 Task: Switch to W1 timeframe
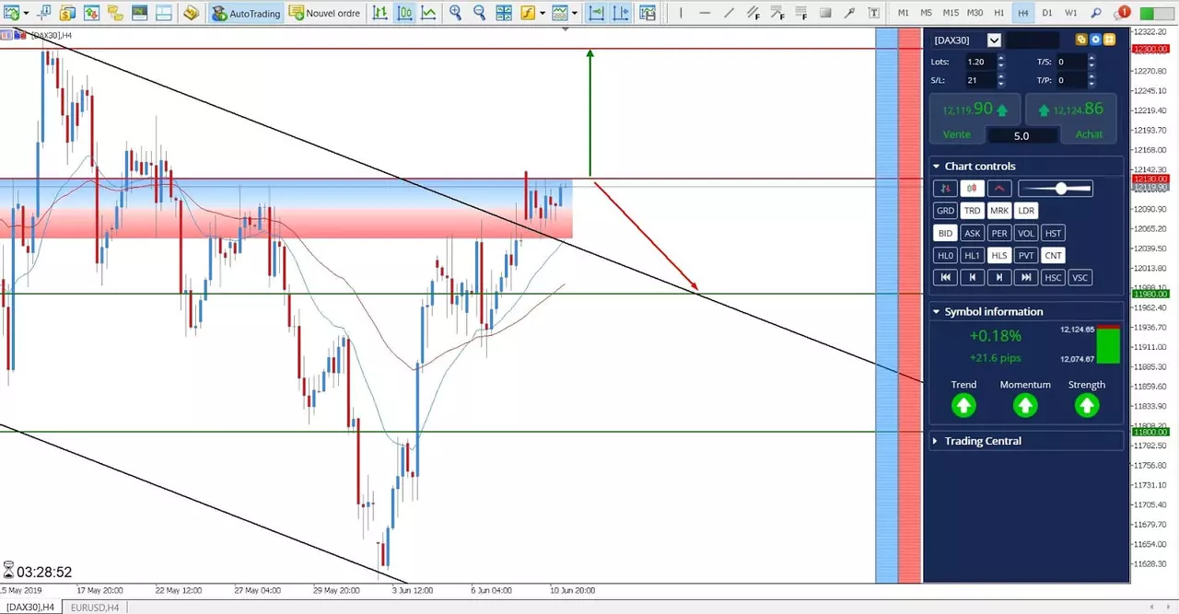pyautogui.click(x=1071, y=13)
